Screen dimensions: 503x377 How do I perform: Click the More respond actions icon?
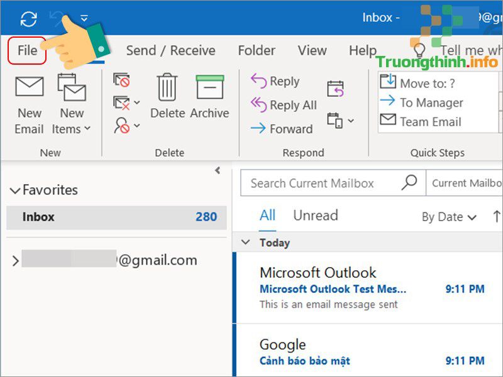[335, 121]
